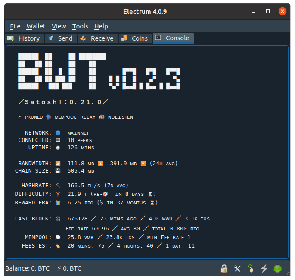Click the Coins tab coin stack icon
This screenshot has height=280, width=295.
coord(124,38)
